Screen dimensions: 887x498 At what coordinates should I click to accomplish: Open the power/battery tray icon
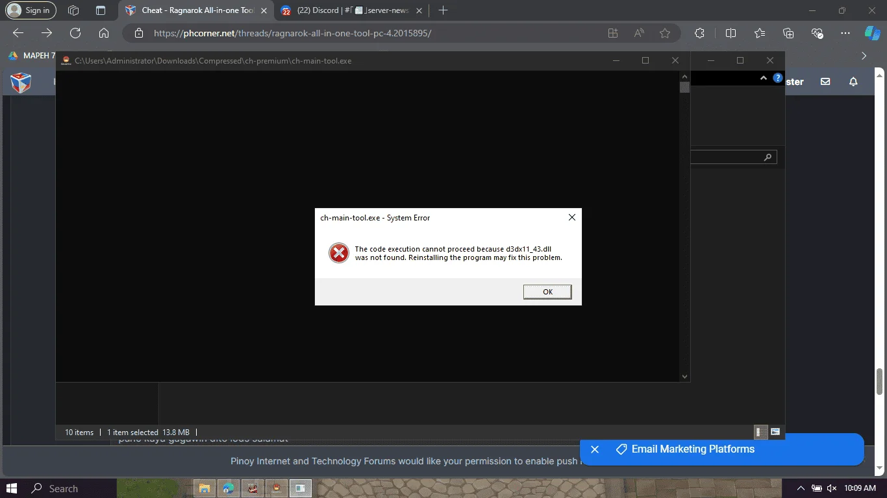click(x=816, y=488)
